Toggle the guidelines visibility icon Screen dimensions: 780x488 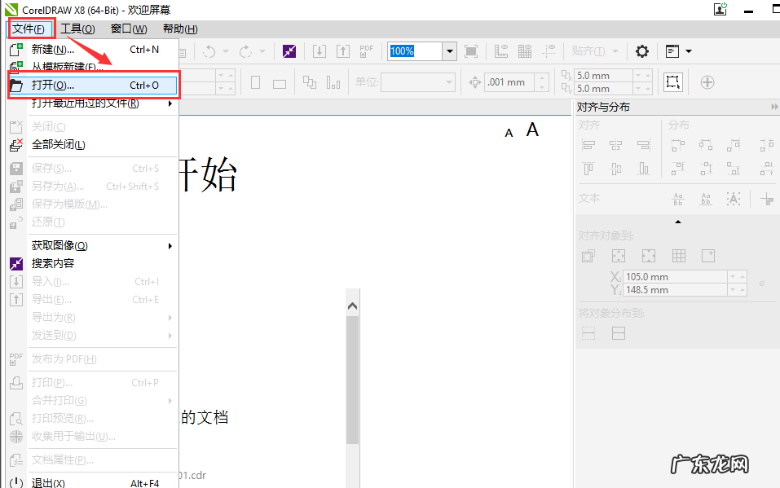pyautogui.click(x=549, y=51)
